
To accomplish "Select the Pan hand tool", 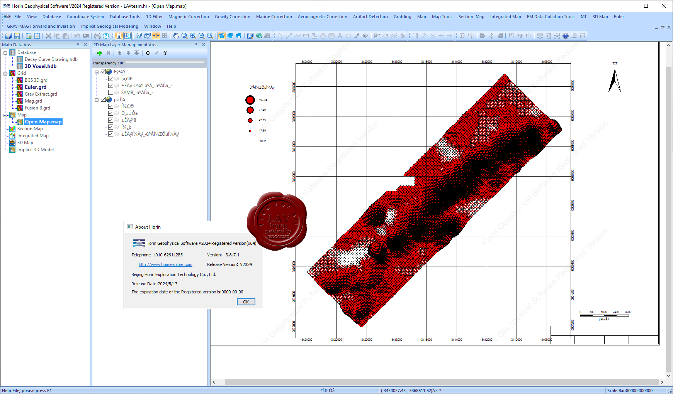I will (176, 36).
